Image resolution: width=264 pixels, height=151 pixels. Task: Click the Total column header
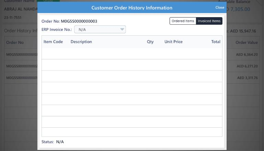click(216, 42)
